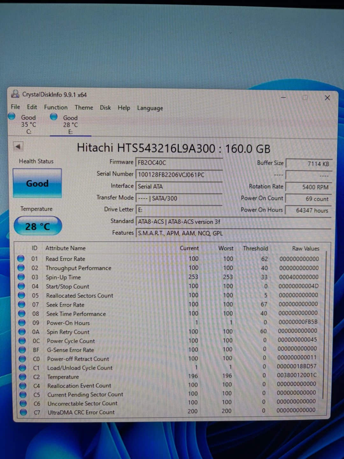Click the status orb for Throughput Performance
The width and height of the screenshot is (344, 459).
coord(21,268)
